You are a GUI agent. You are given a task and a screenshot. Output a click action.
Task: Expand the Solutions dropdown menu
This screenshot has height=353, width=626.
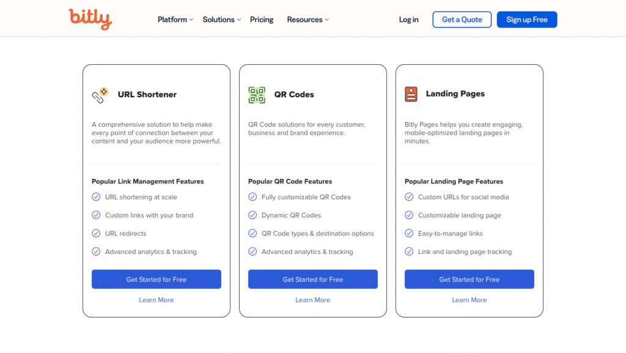221,20
